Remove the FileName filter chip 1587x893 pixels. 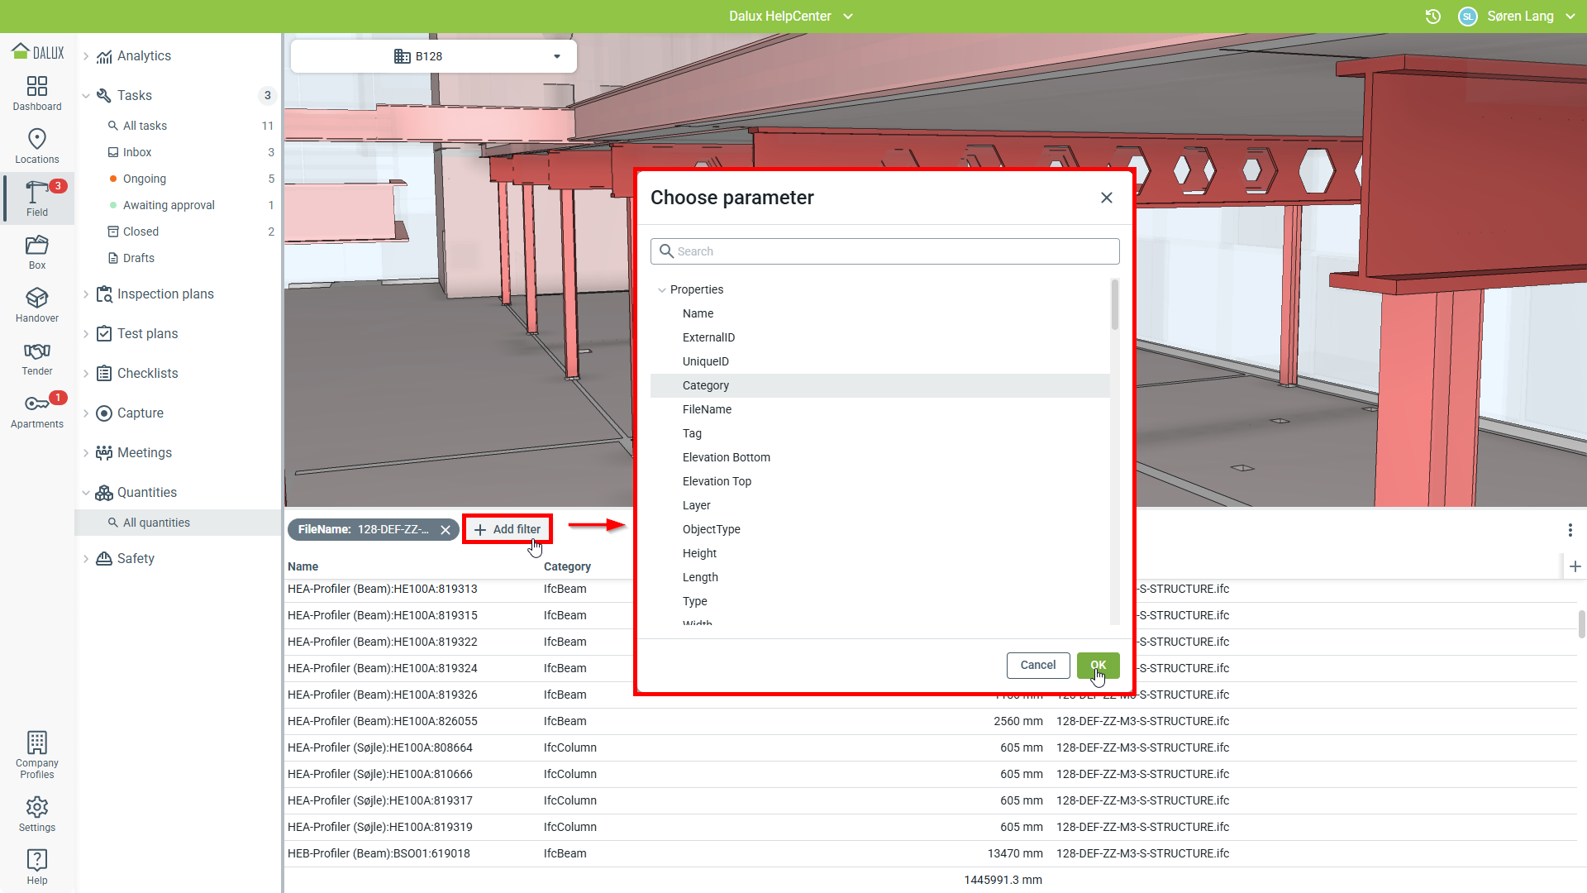point(446,530)
